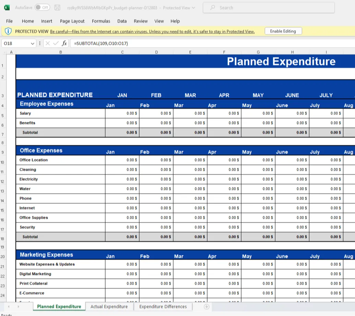355x316 pixels.
Task: Click into the Search box
Action: pyautogui.click(x=268, y=8)
